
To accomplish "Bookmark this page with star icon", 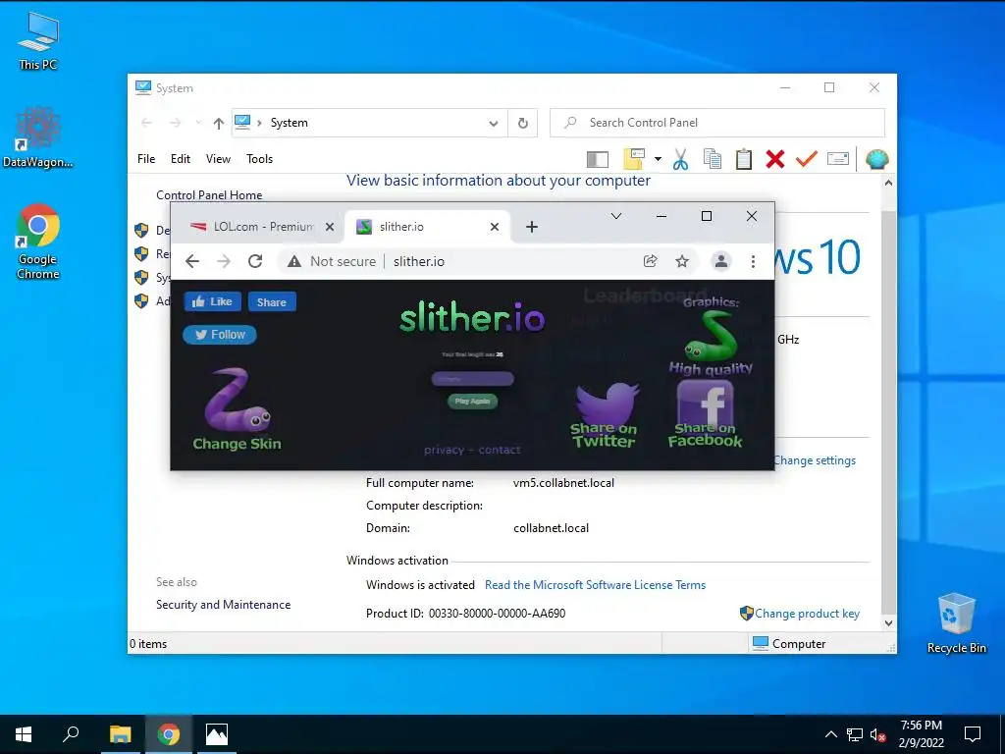I will click(x=682, y=261).
